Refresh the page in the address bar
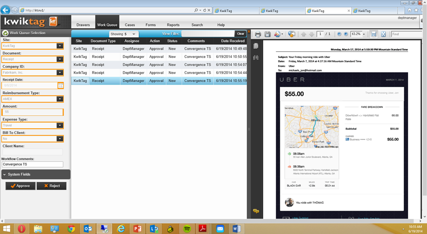 (204, 10)
